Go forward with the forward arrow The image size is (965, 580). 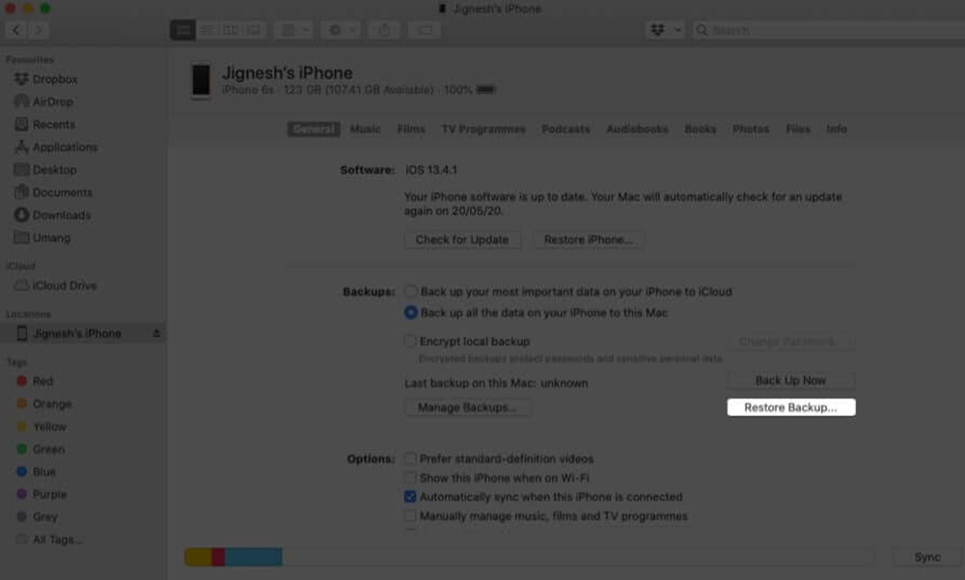39,30
